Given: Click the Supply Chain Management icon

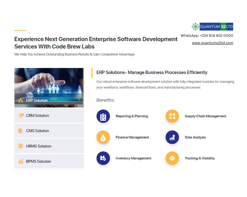Looking at the screenshot, I should [x=172, y=116].
